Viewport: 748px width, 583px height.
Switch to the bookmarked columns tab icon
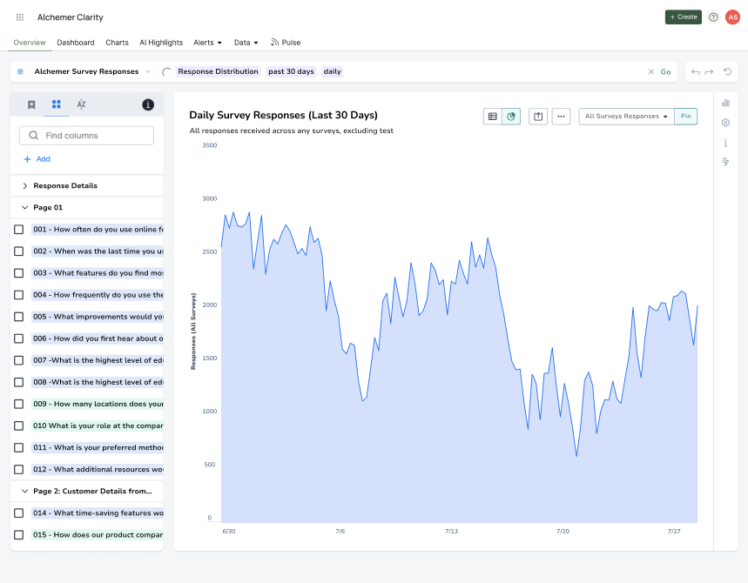click(x=31, y=104)
